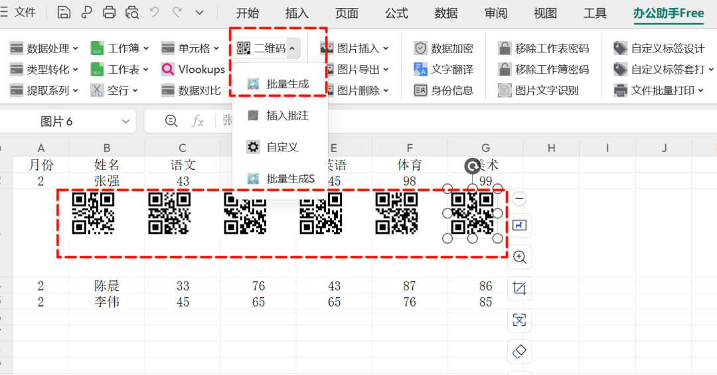Click 移除工作表密码 lock button
The height and width of the screenshot is (375, 717).
(x=544, y=48)
